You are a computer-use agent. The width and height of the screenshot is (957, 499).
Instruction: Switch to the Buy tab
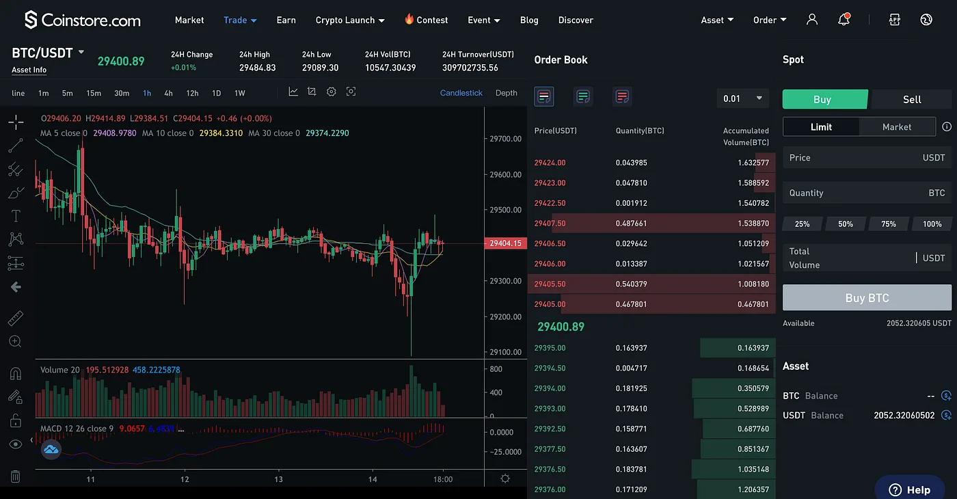point(824,99)
